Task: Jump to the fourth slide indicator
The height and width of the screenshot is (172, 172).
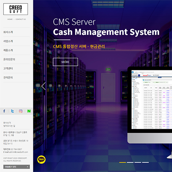Action: coord(145,162)
